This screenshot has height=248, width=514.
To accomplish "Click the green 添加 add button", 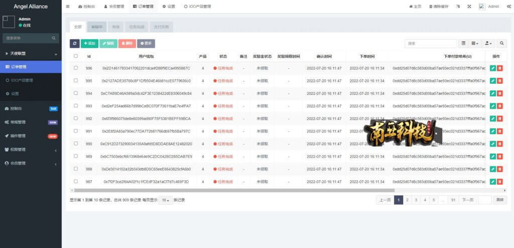I will click(89, 43).
